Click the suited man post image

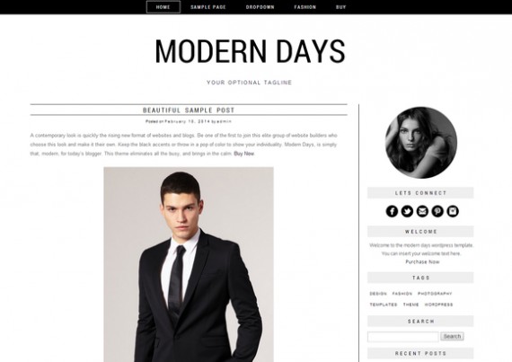pos(189,264)
